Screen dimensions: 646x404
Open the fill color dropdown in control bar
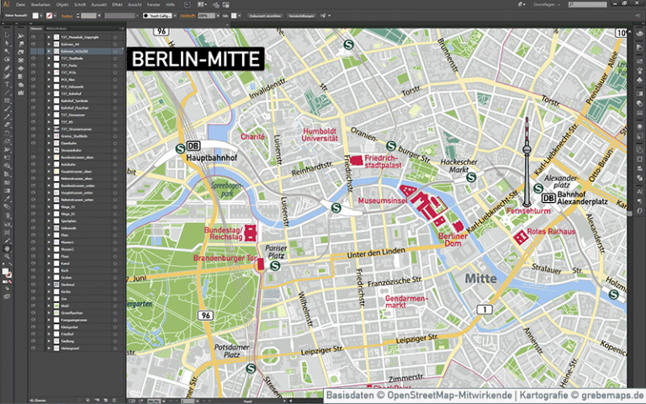(x=41, y=16)
